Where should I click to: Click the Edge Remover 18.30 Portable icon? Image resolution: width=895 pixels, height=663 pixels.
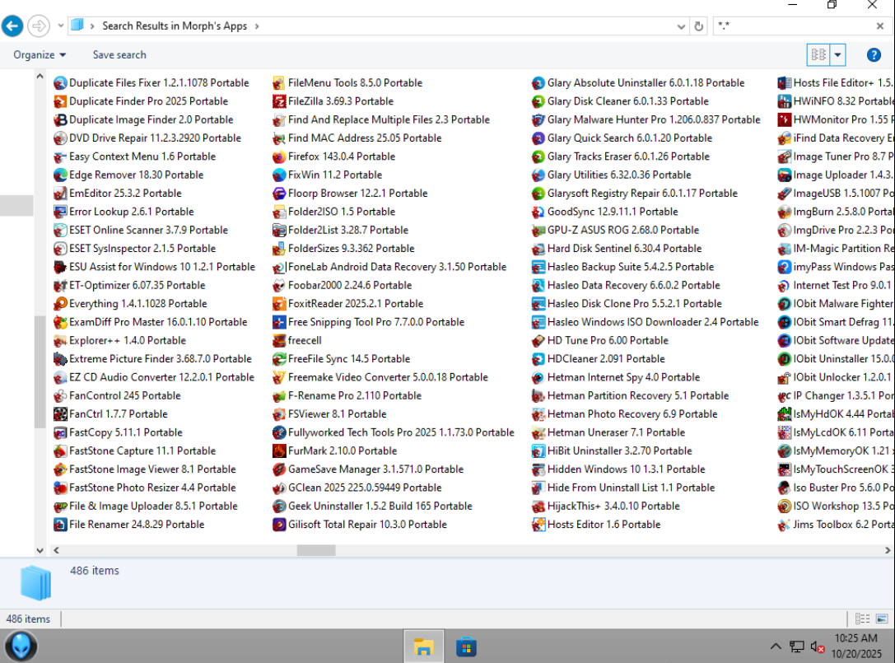[60, 175]
